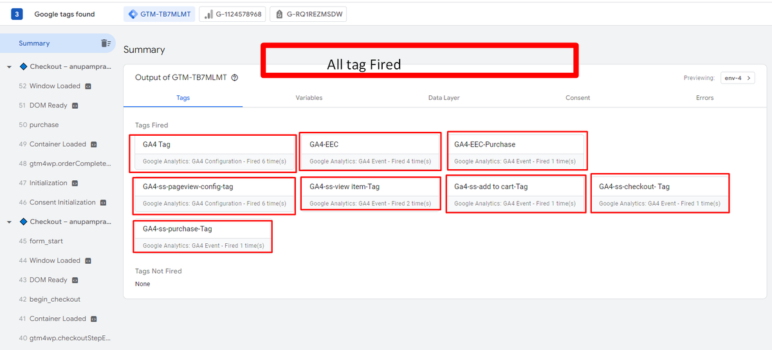Select the G-1124578968 analytics tag chip
This screenshot has width=772, height=350.
pyautogui.click(x=232, y=14)
